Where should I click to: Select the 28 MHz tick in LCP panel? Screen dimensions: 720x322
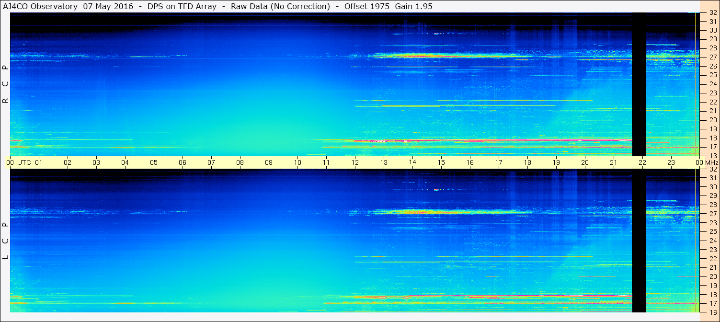click(713, 205)
